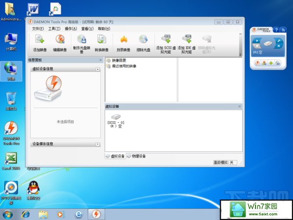Click the Windows Start button
The image size is (293, 220).
pos(8,215)
